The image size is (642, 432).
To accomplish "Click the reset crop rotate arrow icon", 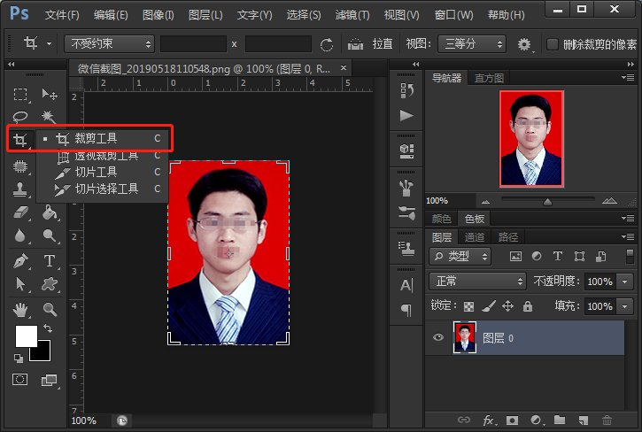I will point(327,44).
